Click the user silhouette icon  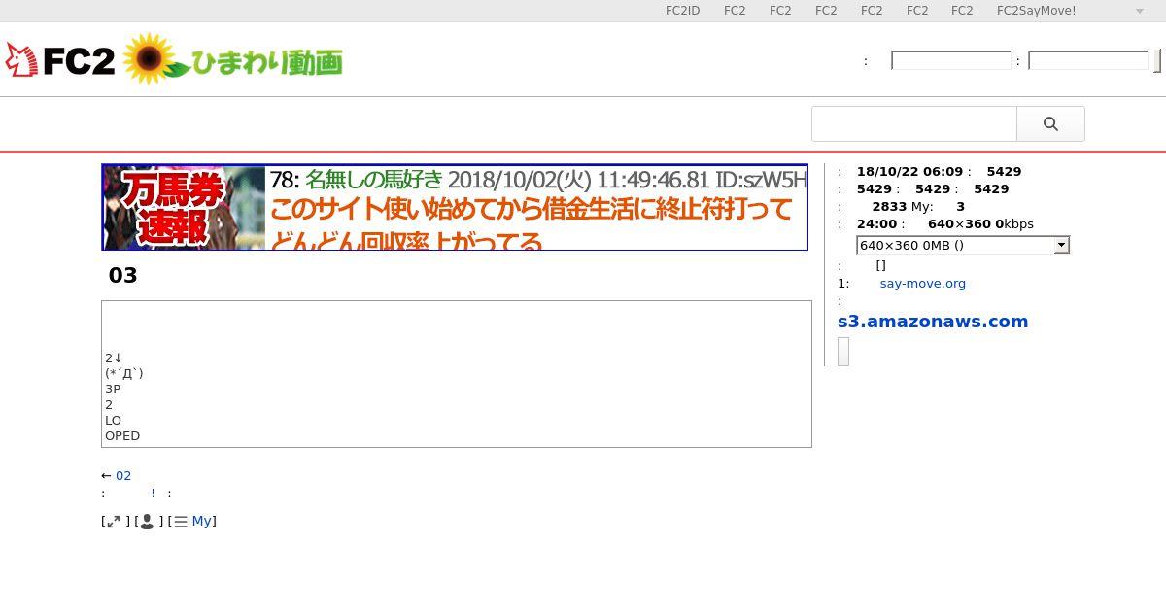tap(147, 522)
